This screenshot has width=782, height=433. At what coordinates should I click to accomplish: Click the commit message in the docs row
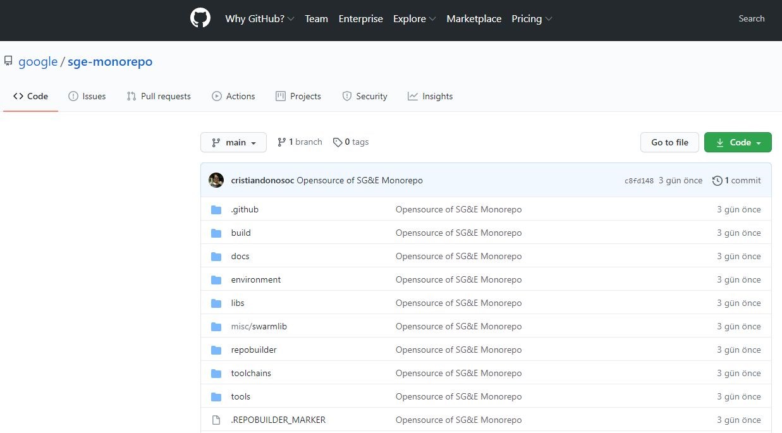pos(459,256)
